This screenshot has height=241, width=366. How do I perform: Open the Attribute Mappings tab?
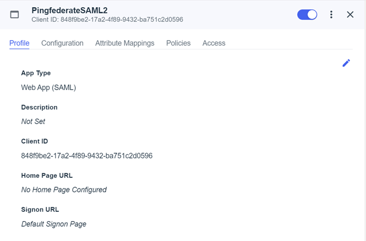124,43
